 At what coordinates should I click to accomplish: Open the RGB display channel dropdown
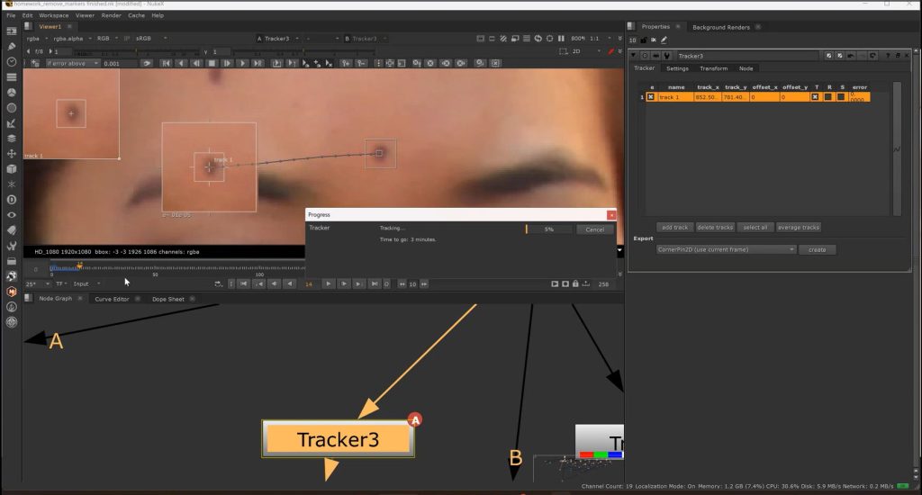(x=108, y=39)
